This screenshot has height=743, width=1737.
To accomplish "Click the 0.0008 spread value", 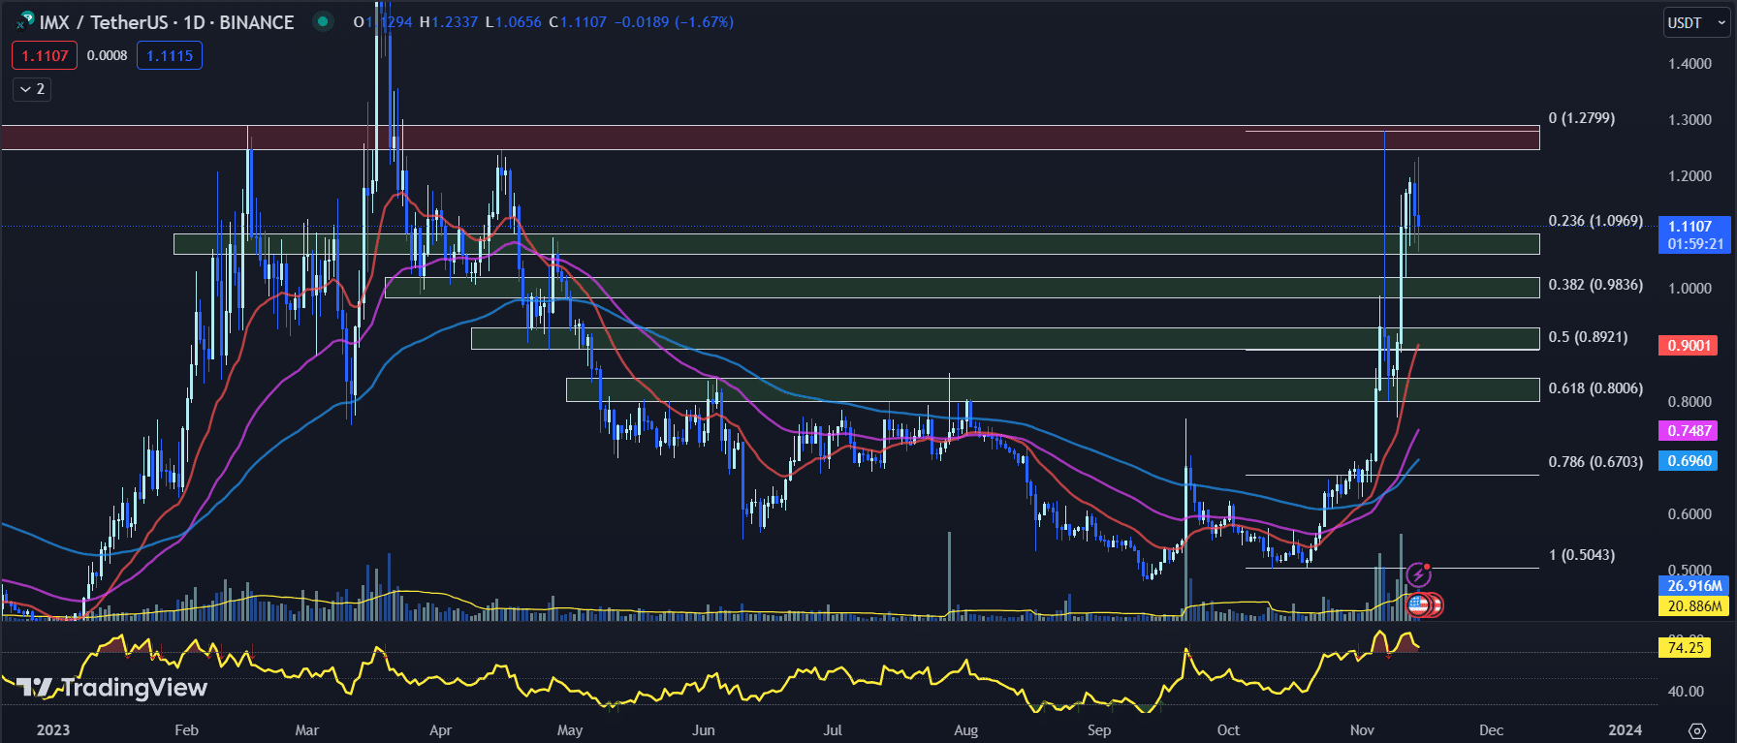I will (x=107, y=55).
